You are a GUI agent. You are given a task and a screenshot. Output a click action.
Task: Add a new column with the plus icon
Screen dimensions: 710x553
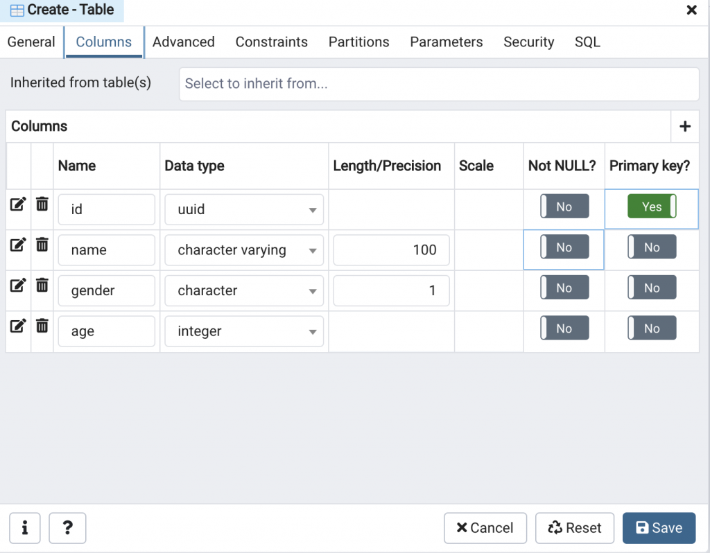[x=685, y=126]
